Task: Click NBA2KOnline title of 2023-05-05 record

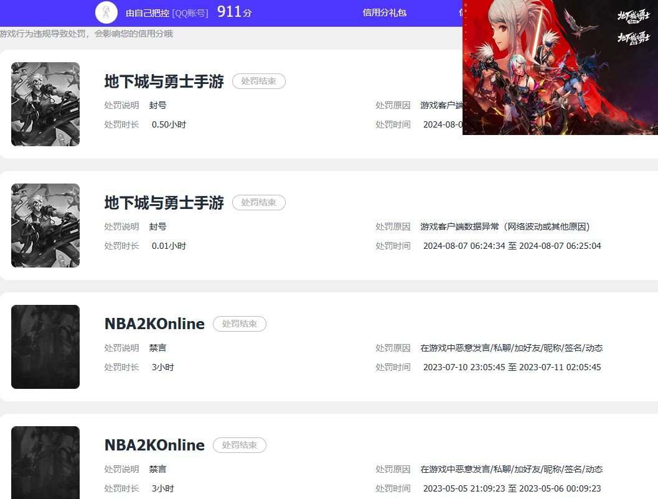Action: [x=154, y=445]
